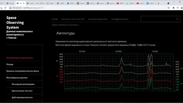Open Погода in top navigation menu
The image size is (183, 103).
pos(55,19)
